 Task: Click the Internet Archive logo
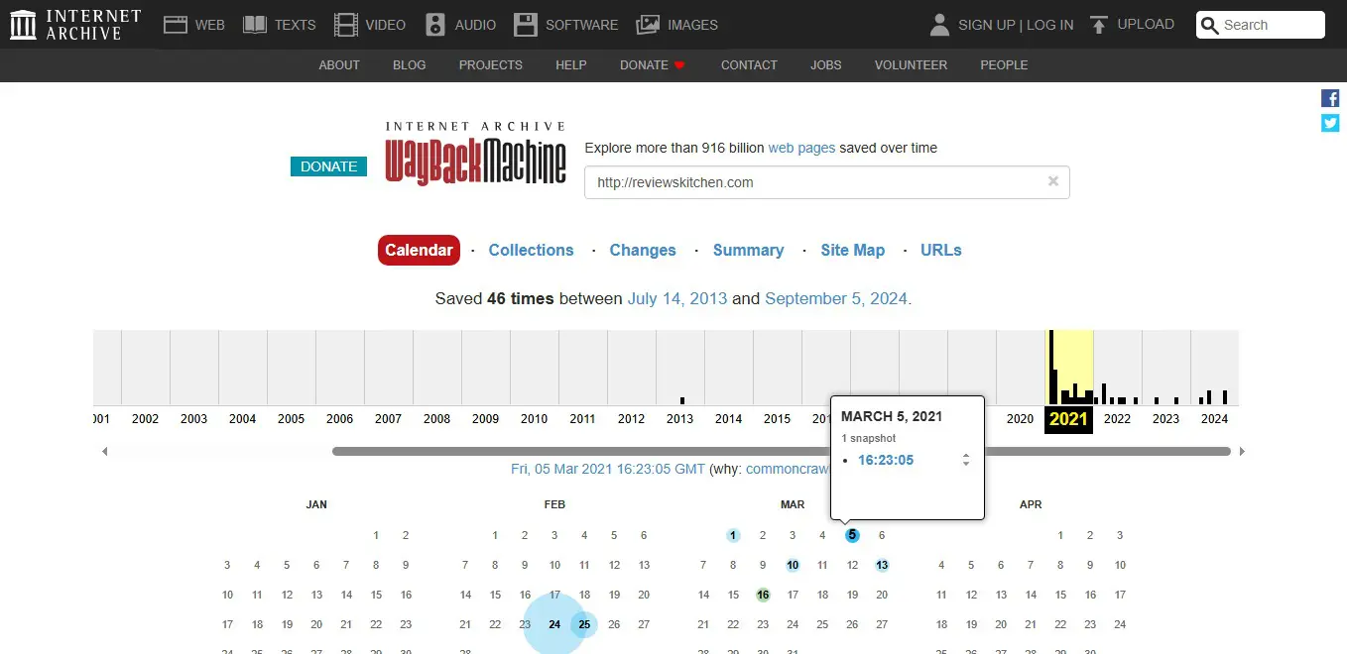click(75, 25)
